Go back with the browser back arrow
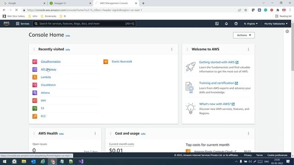The height and width of the screenshot is (165, 294). (4, 10)
